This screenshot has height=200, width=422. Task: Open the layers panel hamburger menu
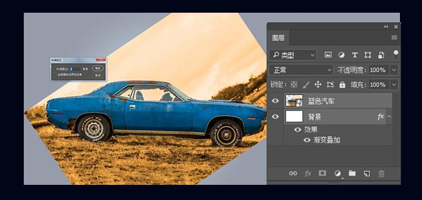click(394, 37)
